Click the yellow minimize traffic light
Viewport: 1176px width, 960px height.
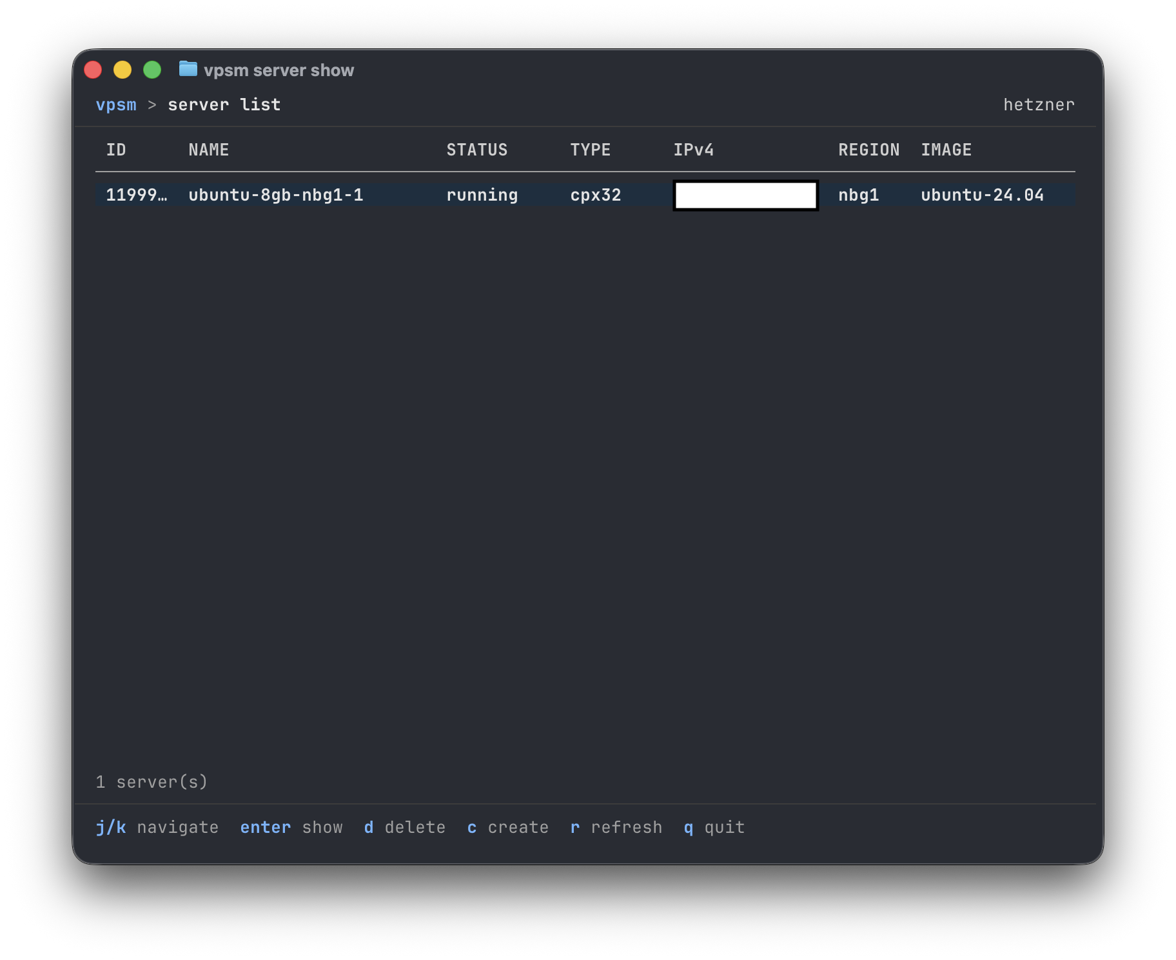123,69
